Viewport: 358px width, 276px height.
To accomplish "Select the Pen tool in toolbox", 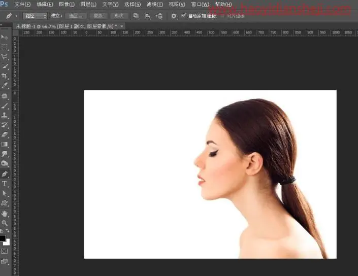I will pyautogui.click(x=5, y=174).
